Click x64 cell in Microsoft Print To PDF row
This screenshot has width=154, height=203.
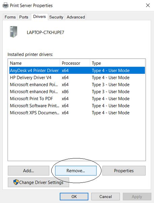[x=65, y=99]
